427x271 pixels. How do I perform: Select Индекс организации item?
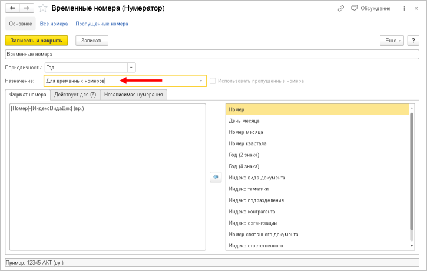pos(317,223)
